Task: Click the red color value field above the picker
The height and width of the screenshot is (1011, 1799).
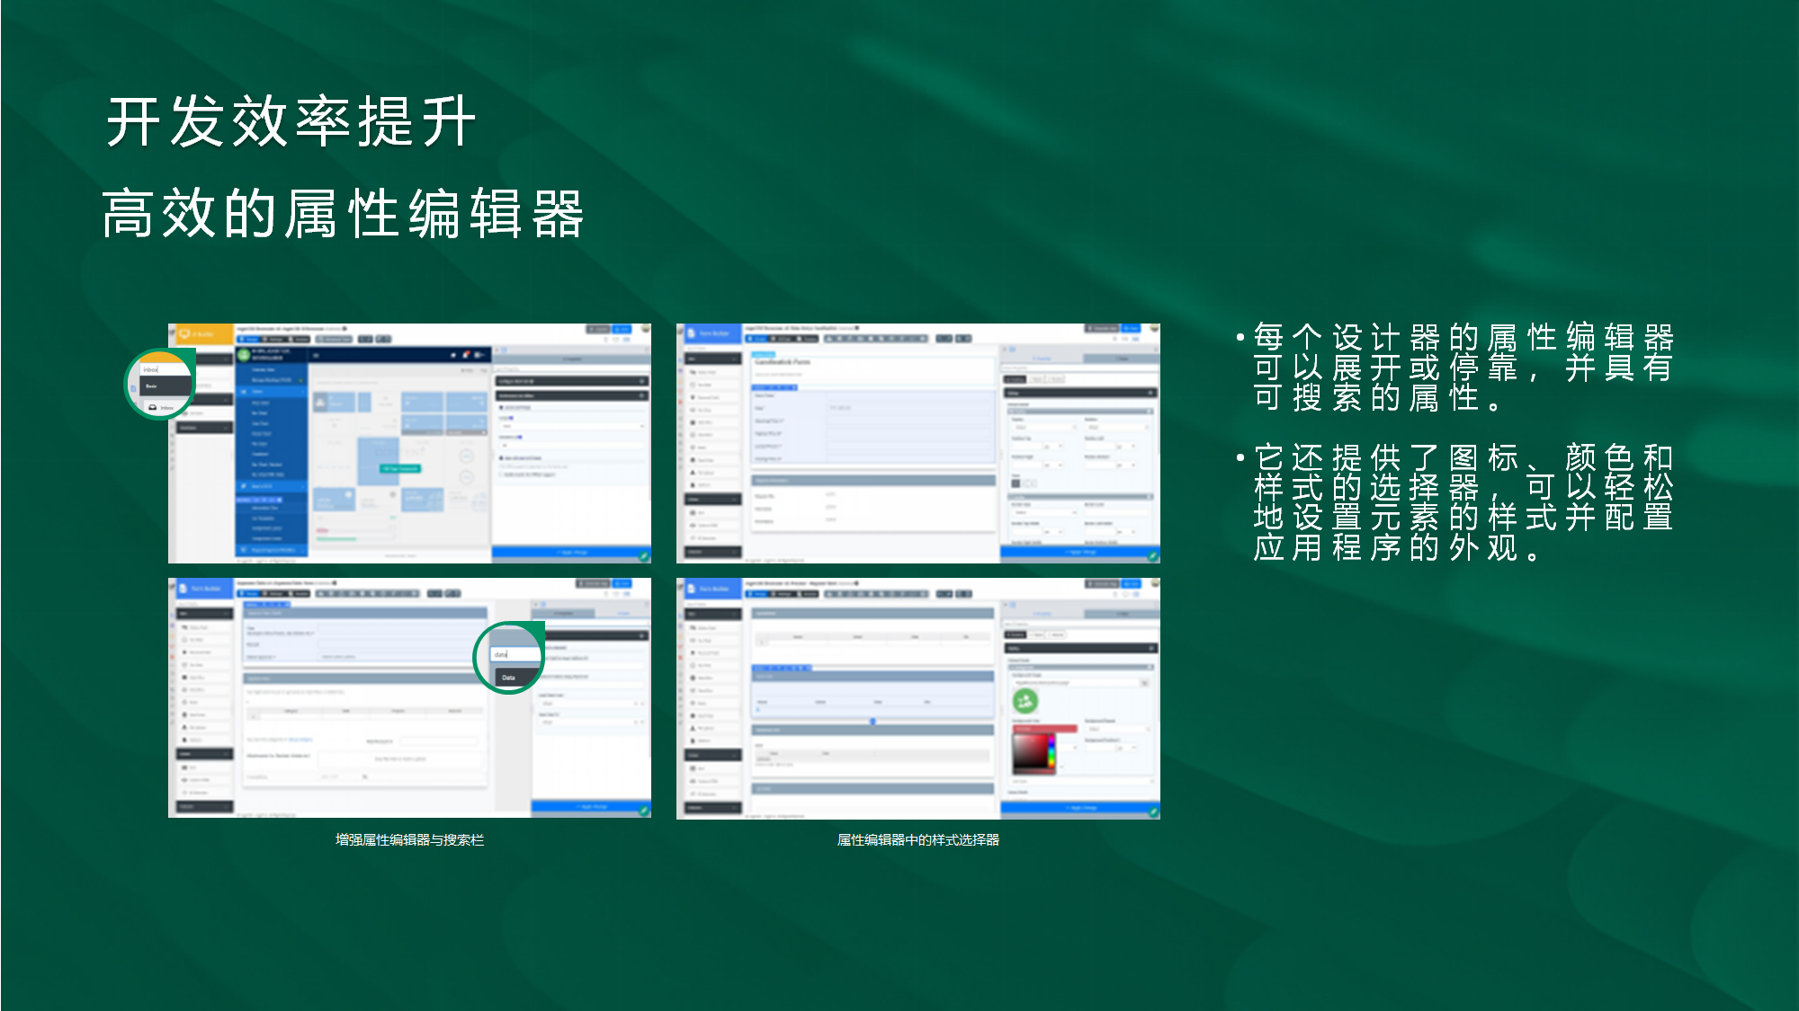Action: pos(1044,729)
